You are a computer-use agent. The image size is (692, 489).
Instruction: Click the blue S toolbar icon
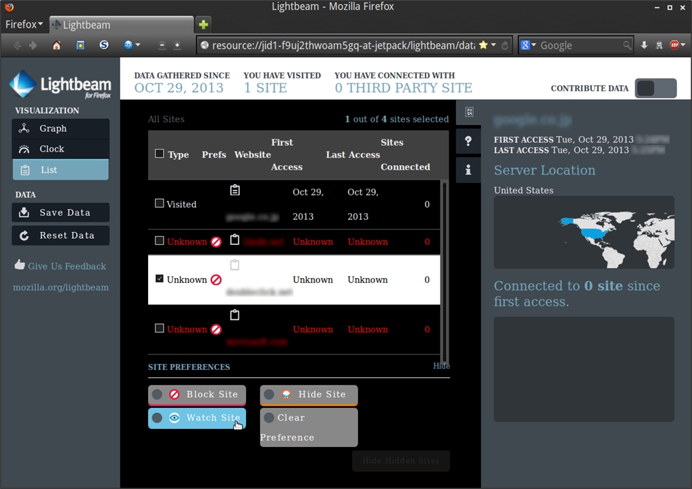[103, 45]
